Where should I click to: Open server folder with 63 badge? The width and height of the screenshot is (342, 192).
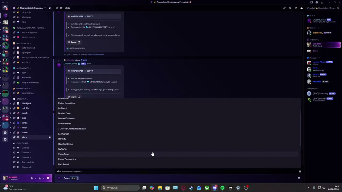(x=5, y=30)
